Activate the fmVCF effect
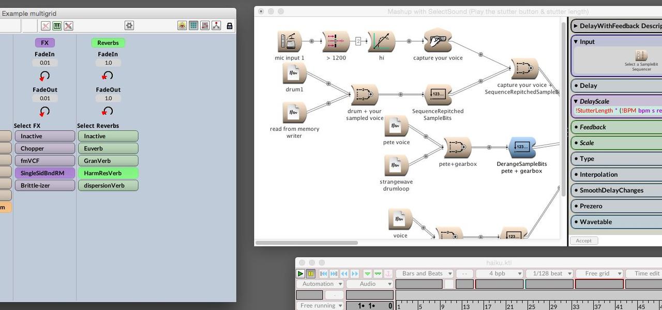The image size is (662, 310). point(45,161)
